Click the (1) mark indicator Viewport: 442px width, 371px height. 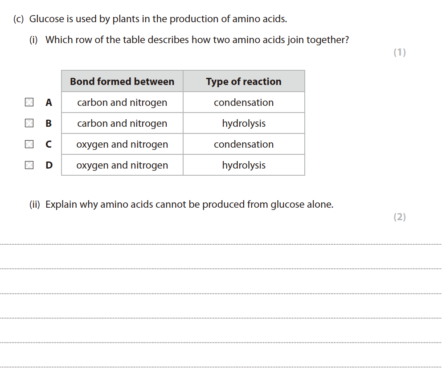(x=400, y=52)
